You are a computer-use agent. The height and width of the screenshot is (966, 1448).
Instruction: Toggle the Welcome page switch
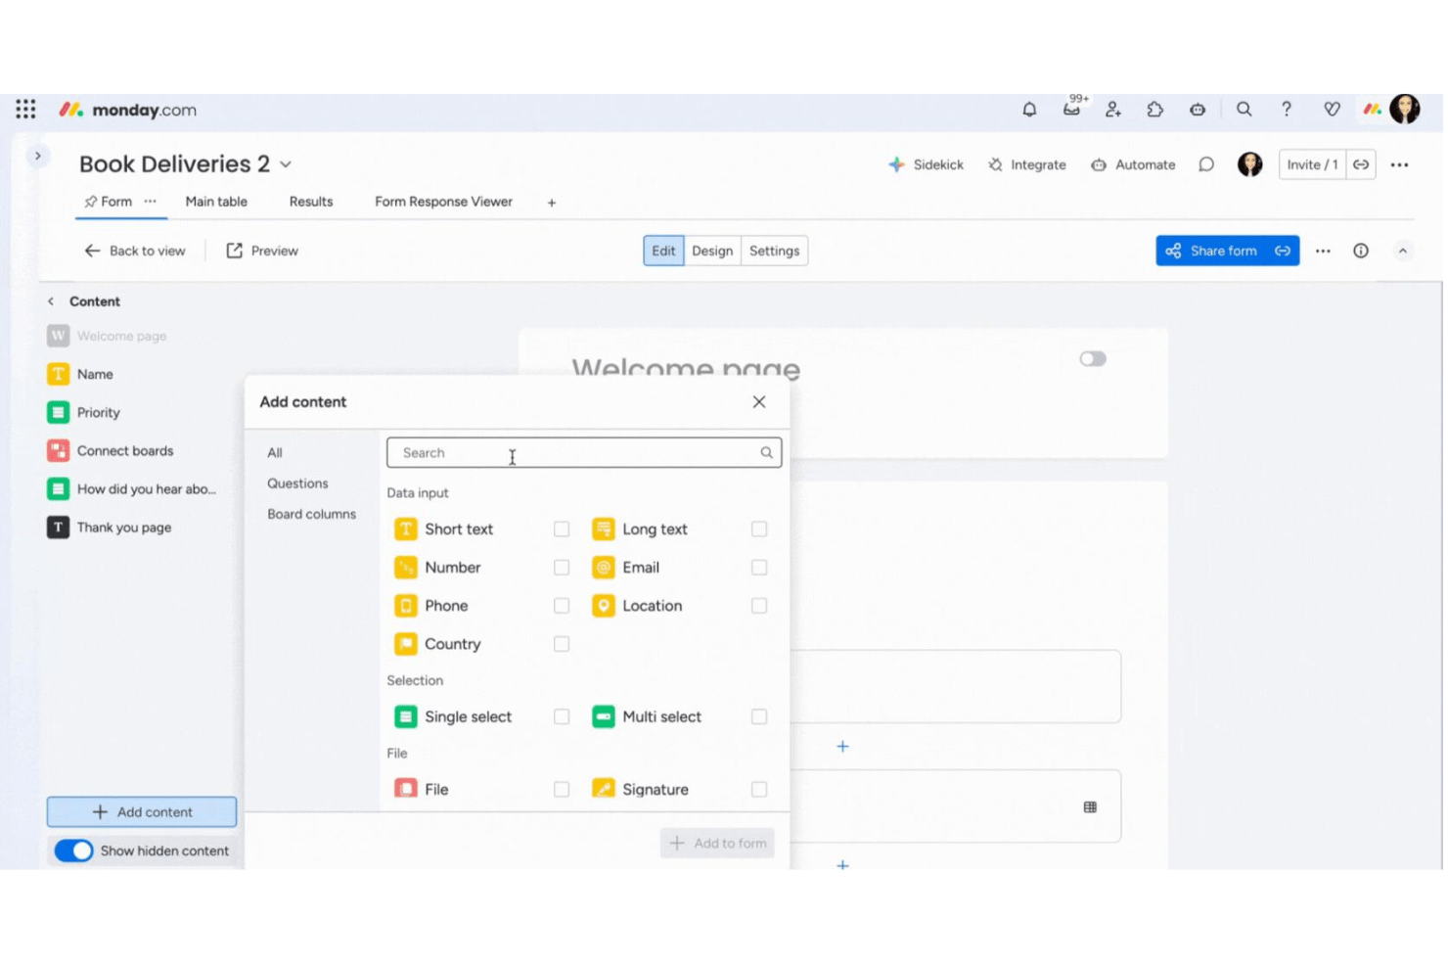point(1093,359)
